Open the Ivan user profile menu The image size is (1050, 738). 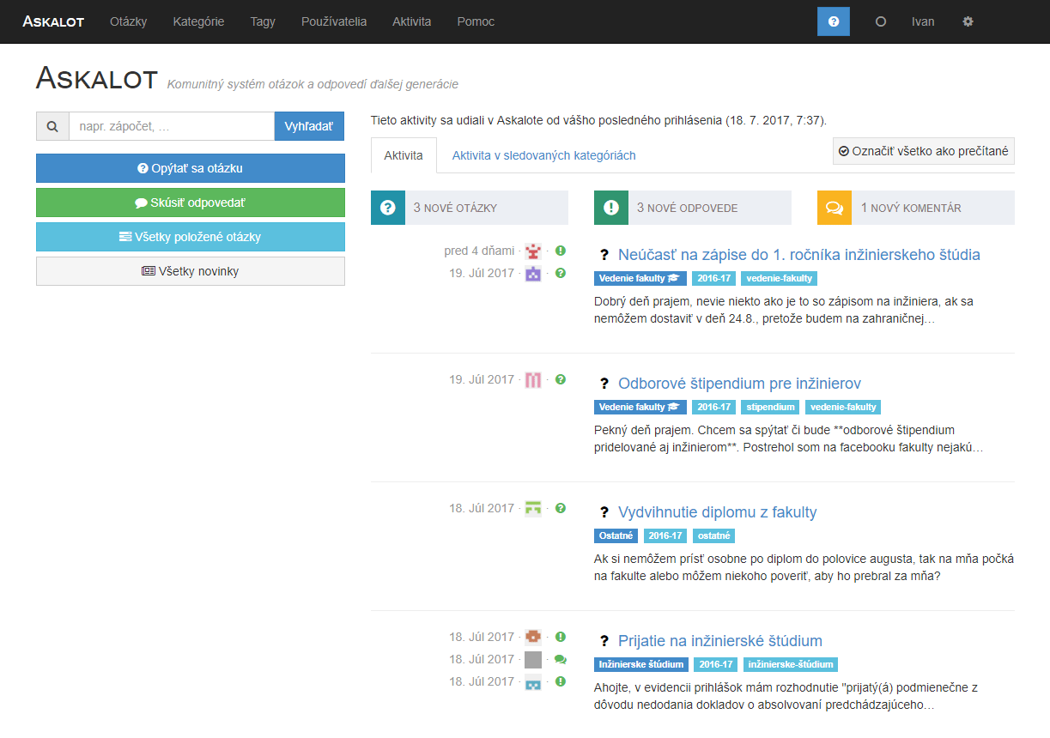[923, 21]
